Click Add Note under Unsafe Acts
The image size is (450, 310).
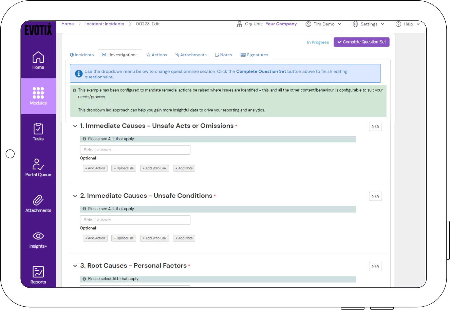(184, 168)
